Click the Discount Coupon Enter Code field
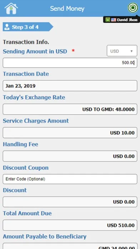Viewport: 140px width, 249px height. click(x=70, y=179)
